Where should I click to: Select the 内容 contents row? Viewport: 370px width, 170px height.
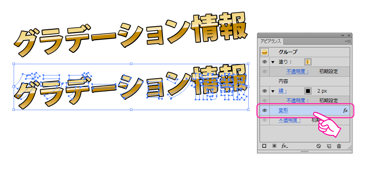coord(283,81)
